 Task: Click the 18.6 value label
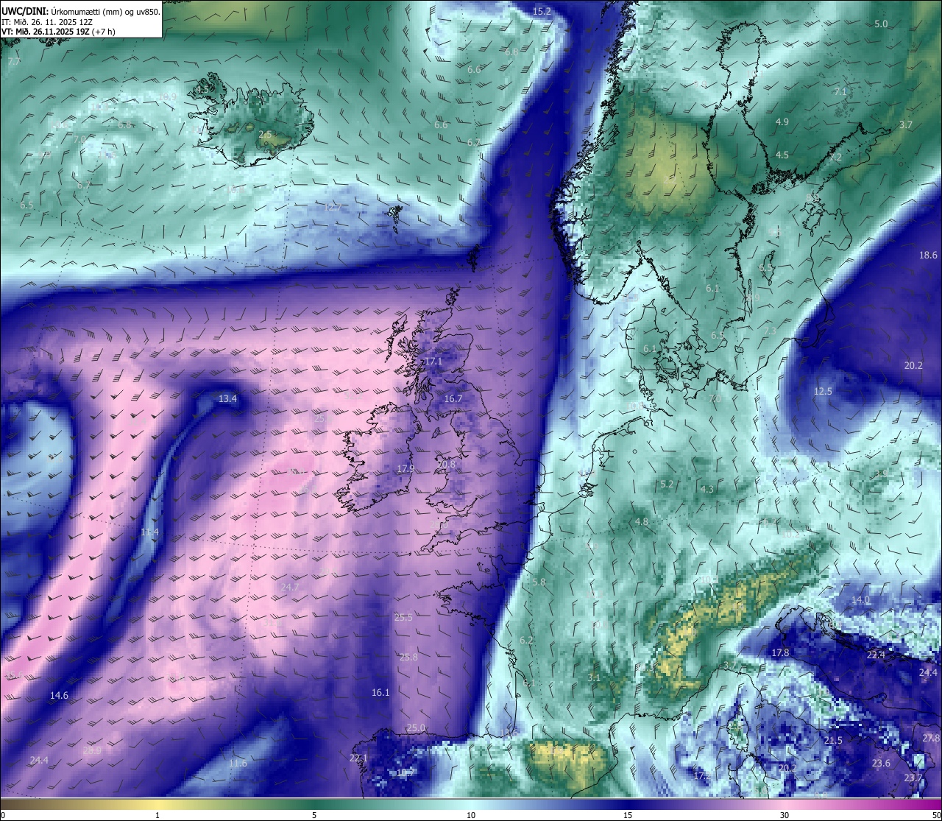(x=929, y=256)
